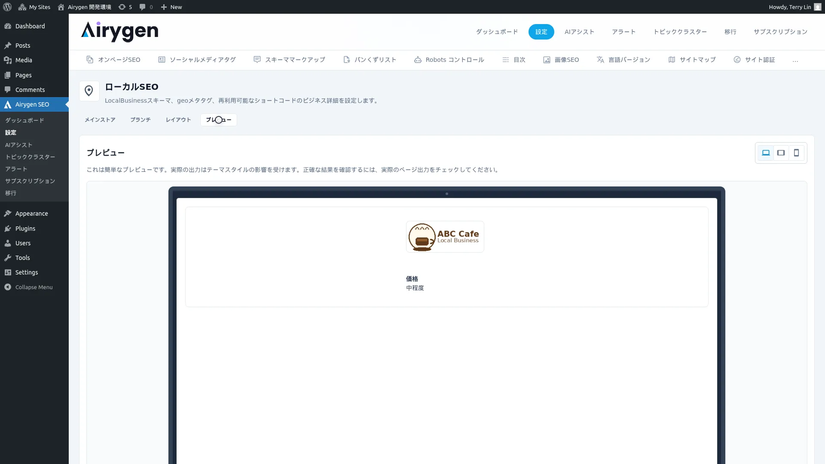Click the Posts pin icon
This screenshot has width=825, height=464.
(x=8, y=46)
